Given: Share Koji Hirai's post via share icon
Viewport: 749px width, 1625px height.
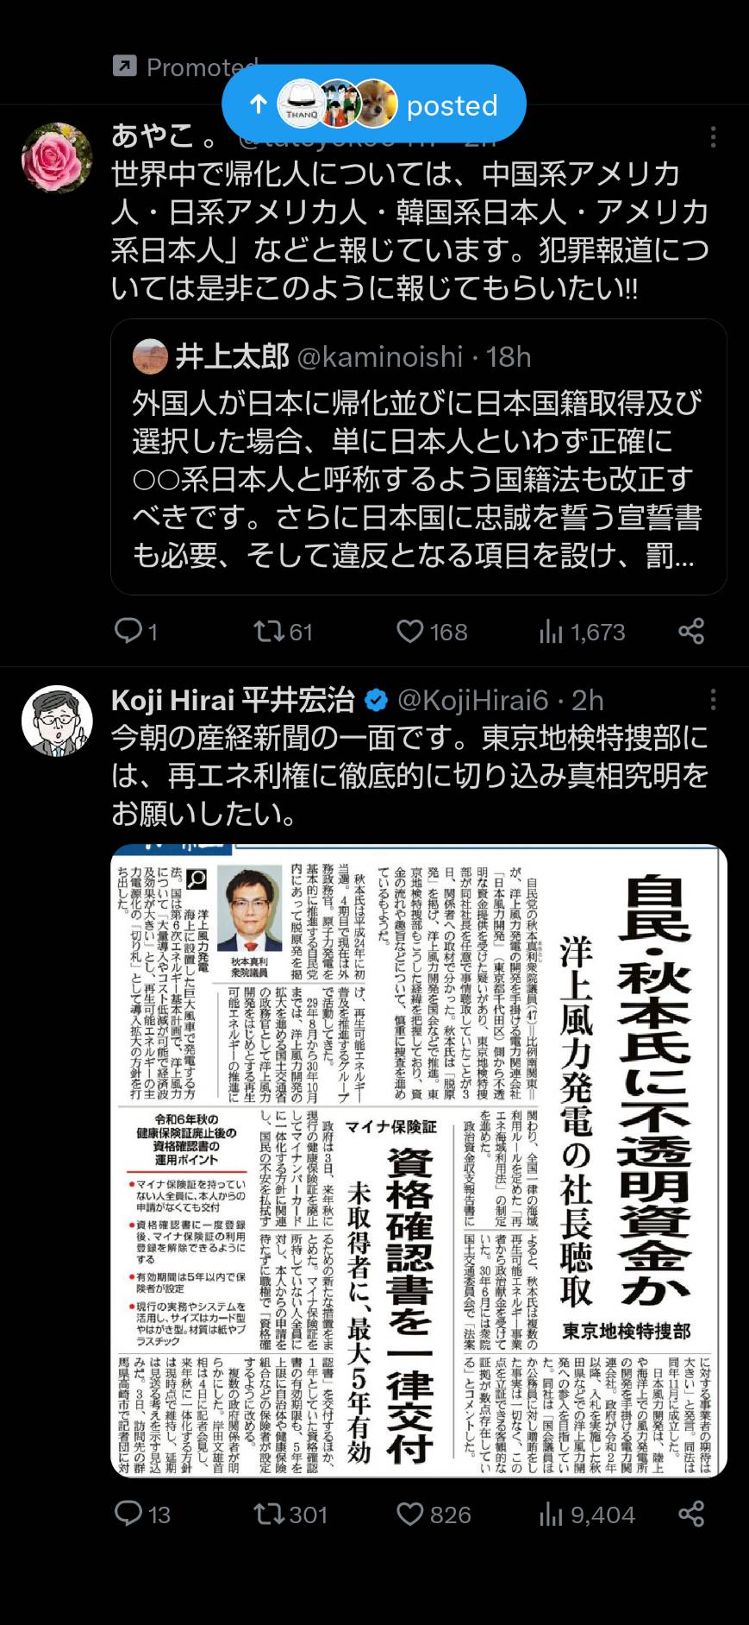Looking at the screenshot, I should click(x=691, y=1513).
